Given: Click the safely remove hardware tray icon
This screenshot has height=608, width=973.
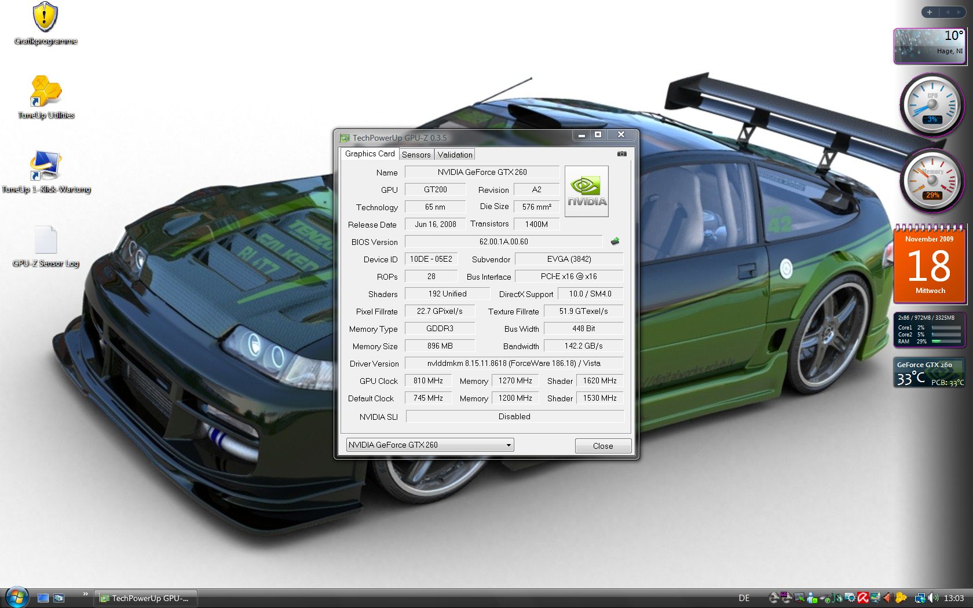Looking at the screenshot, I should (825, 598).
